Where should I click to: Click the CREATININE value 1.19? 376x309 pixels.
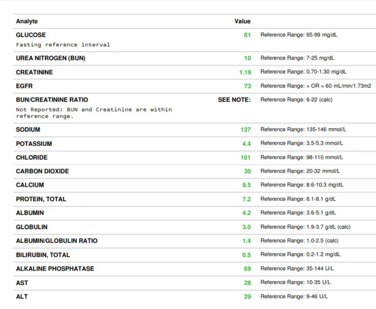tap(245, 72)
